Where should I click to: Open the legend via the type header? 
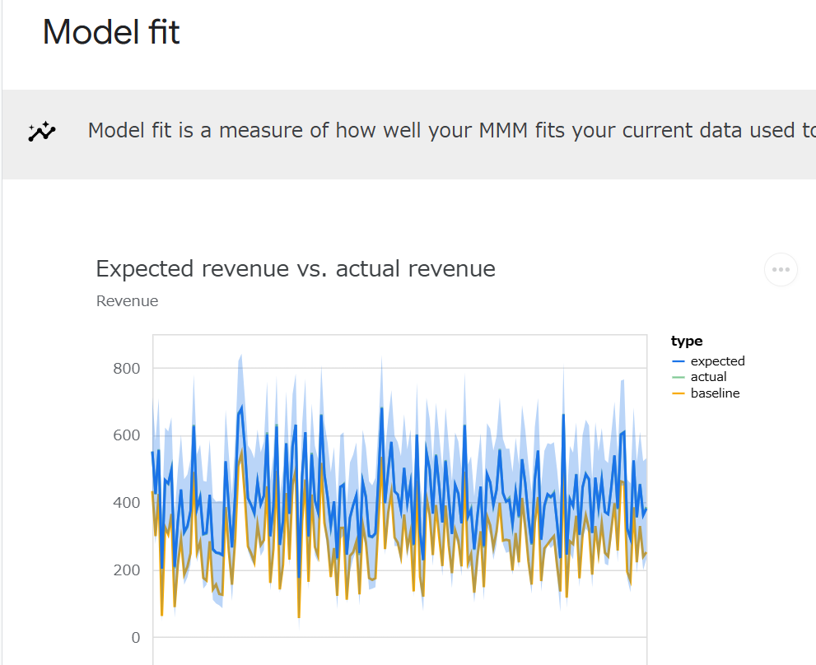pyautogui.click(x=686, y=340)
